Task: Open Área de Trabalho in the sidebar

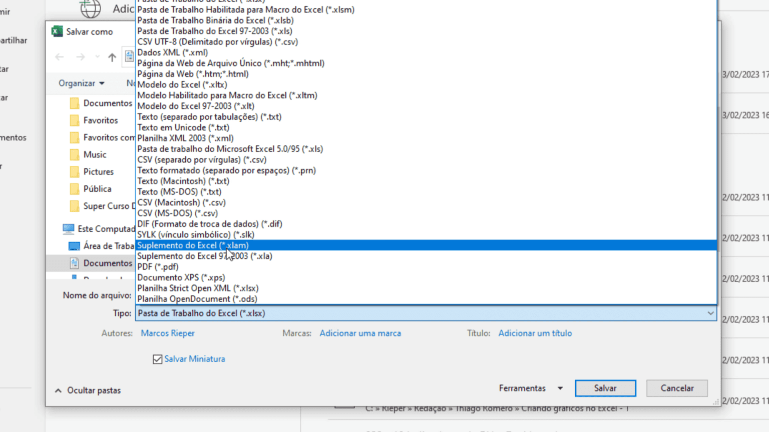Action: point(108,246)
